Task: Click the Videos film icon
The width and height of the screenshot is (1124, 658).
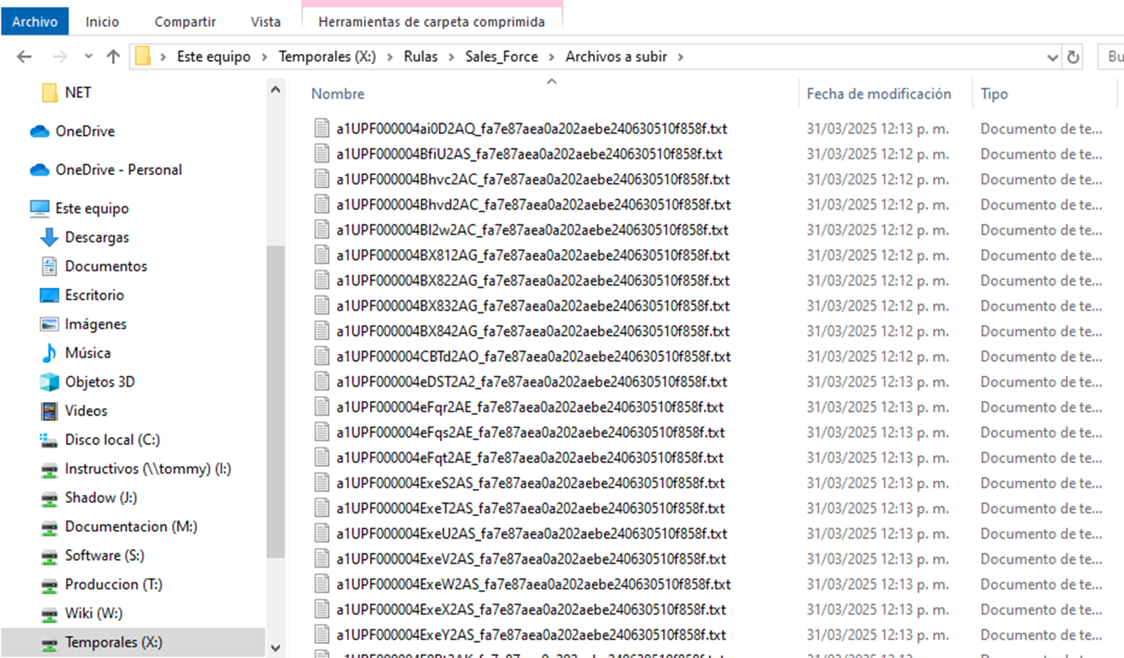Action: pos(49,411)
